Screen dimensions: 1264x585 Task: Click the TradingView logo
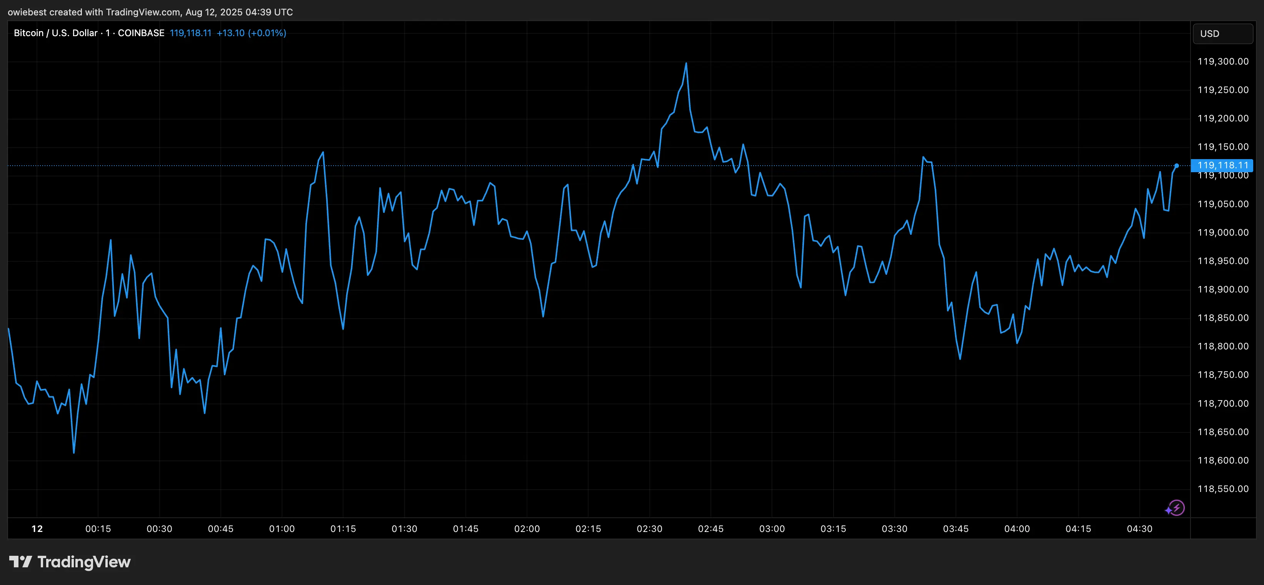click(70, 562)
